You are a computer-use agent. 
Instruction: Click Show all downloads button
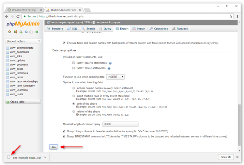click(x=226, y=157)
